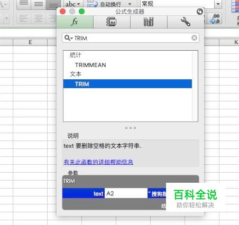
Task: Select TRIMMEAN in function list
Action: (x=90, y=65)
